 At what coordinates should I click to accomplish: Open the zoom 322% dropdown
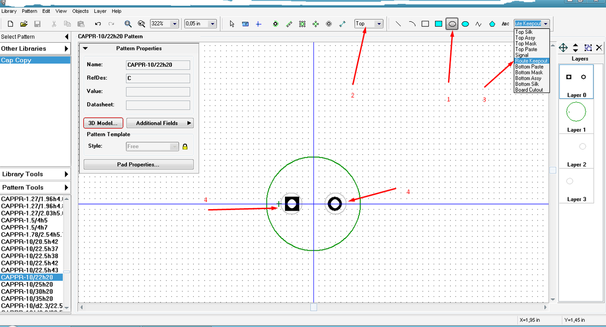[175, 24]
